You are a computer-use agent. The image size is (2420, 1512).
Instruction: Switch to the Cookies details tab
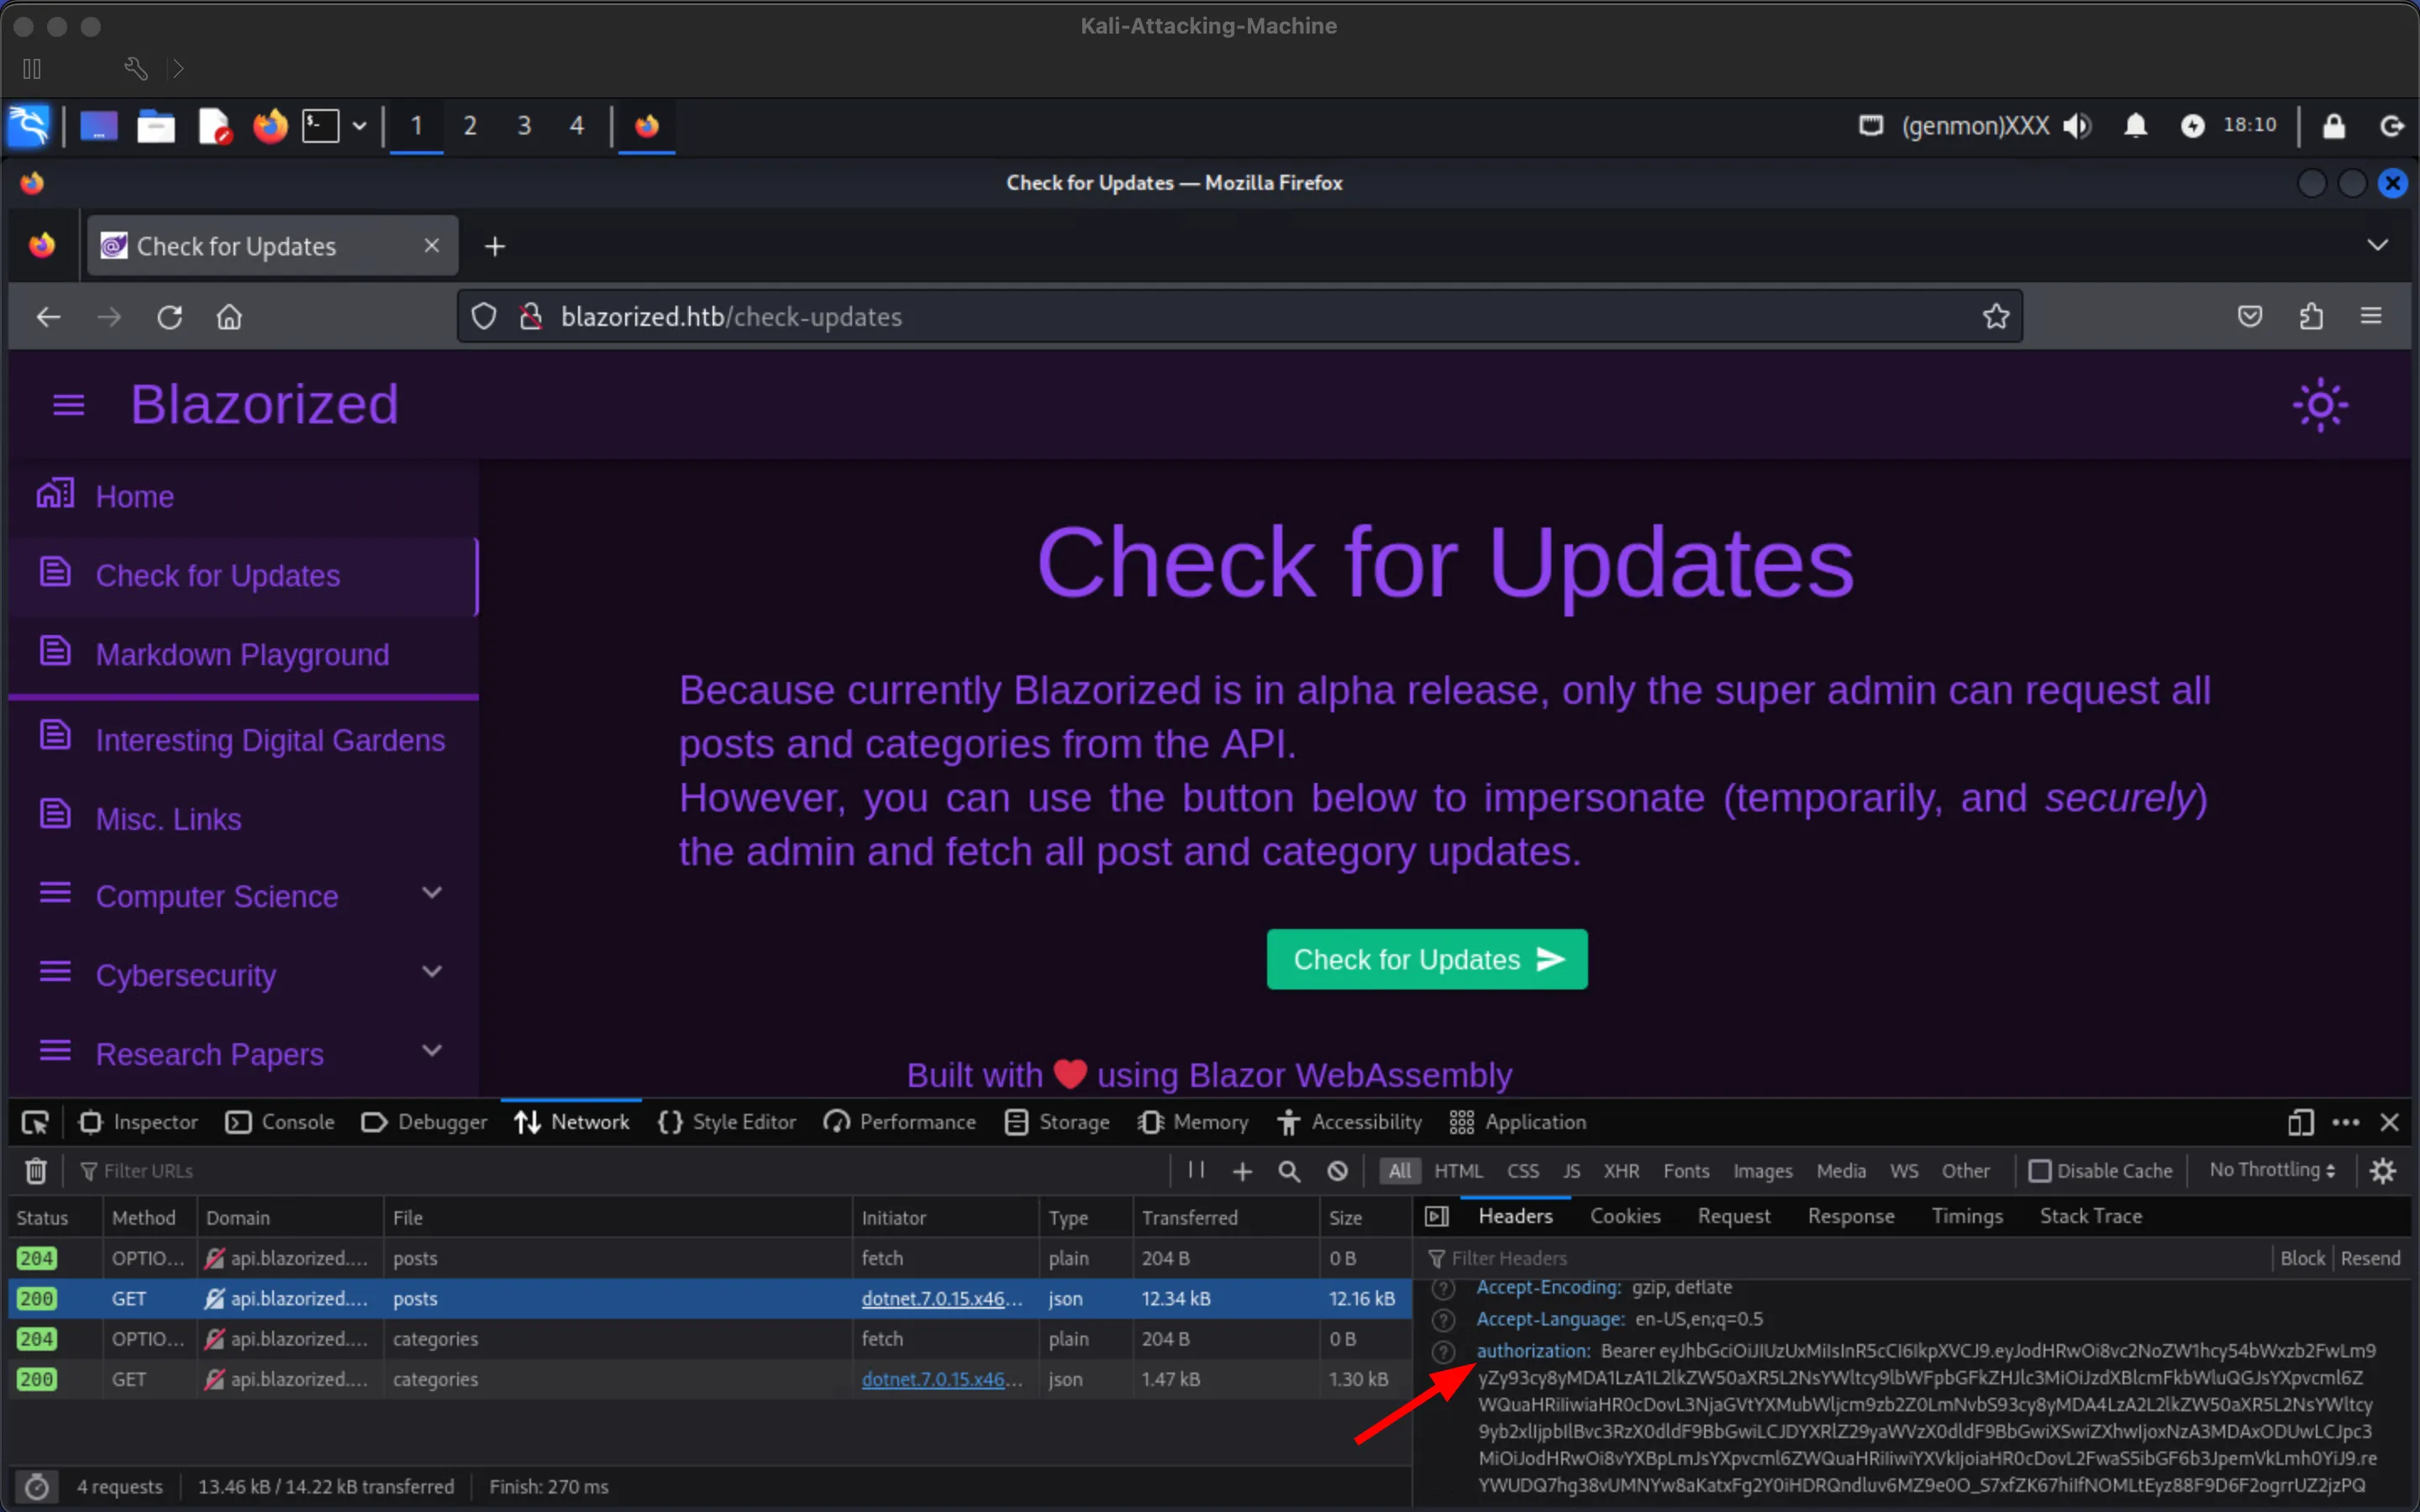1625,1217
